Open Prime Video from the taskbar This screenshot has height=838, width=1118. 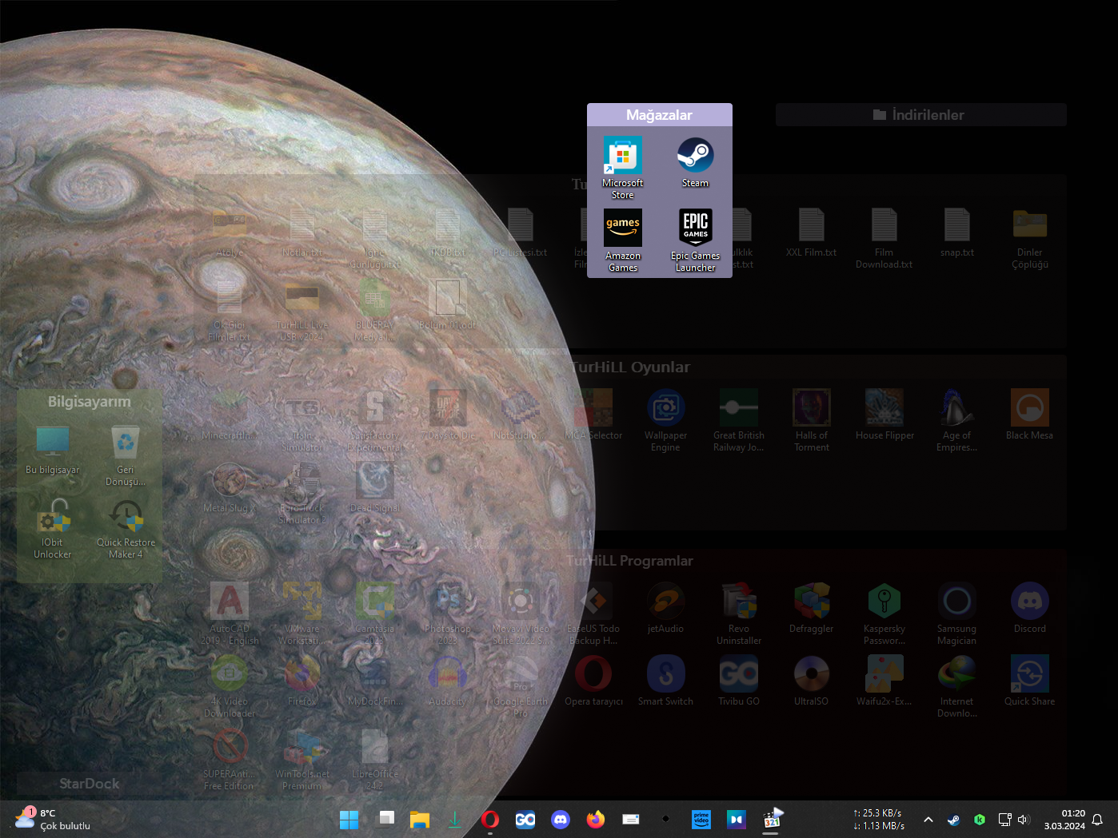tap(701, 820)
